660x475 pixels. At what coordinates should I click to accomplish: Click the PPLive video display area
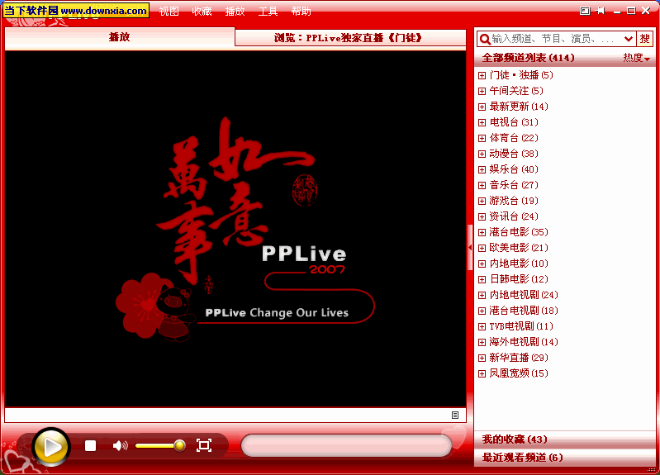point(235,229)
